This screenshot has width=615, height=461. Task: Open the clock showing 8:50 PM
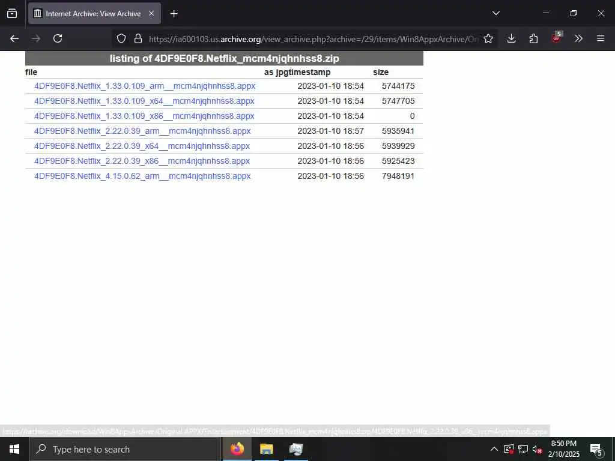563,449
